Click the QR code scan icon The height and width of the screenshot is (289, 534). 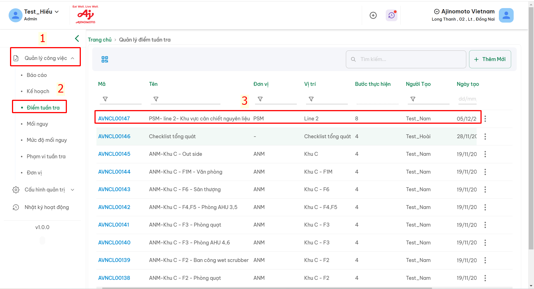(105, 59)
